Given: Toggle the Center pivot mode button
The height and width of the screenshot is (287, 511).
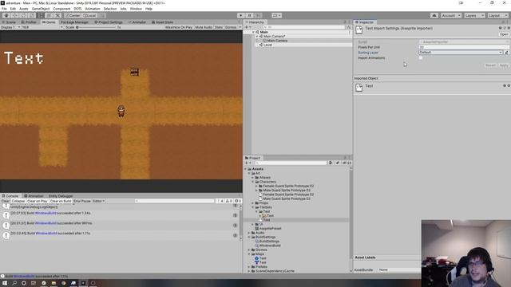Looking at the screenshot, I should 73,15.
